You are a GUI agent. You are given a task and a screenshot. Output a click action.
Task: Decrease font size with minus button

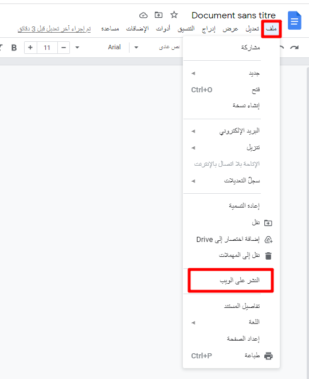(x=64, y=48)
